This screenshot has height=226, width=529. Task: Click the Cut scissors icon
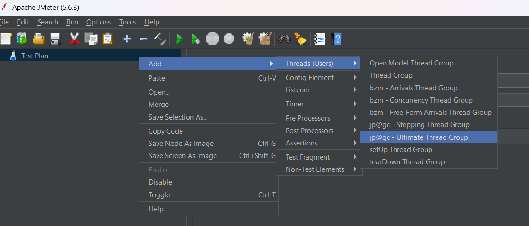click(74, 39)
